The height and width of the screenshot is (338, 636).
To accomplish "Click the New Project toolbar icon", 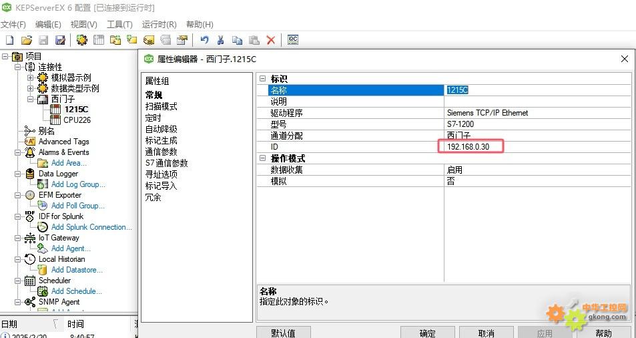I will pos(9,40).
